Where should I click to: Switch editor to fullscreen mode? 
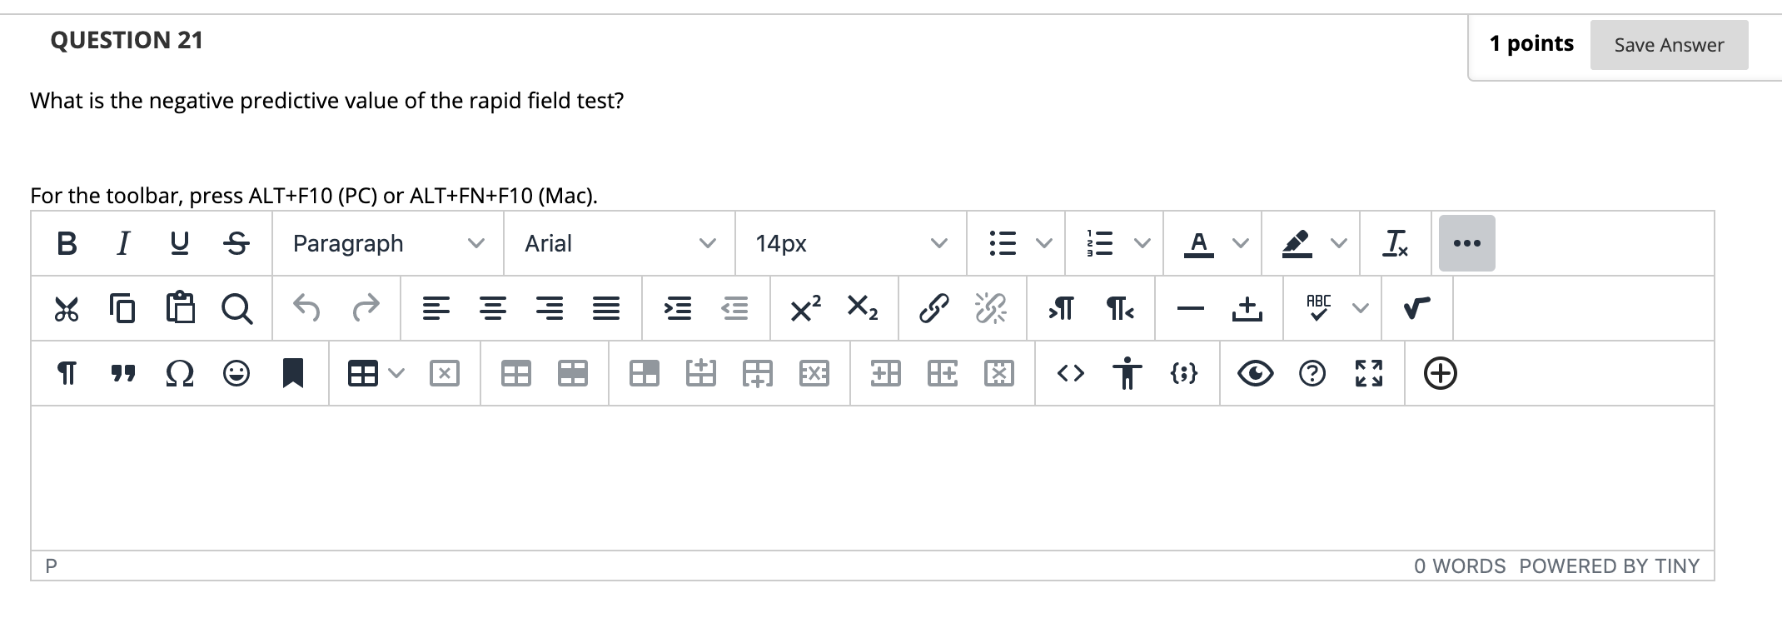pyautogui.click(x=1369, y=373)
